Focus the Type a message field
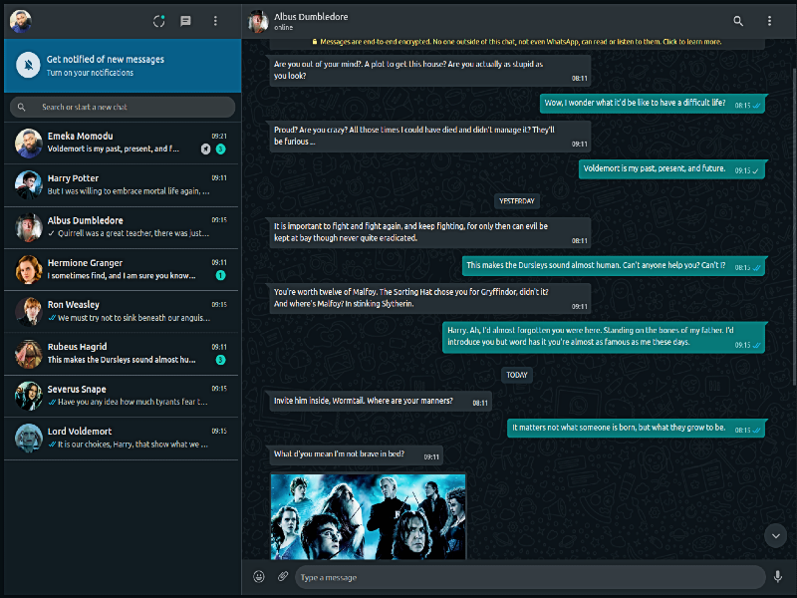 tap(530, 577)
